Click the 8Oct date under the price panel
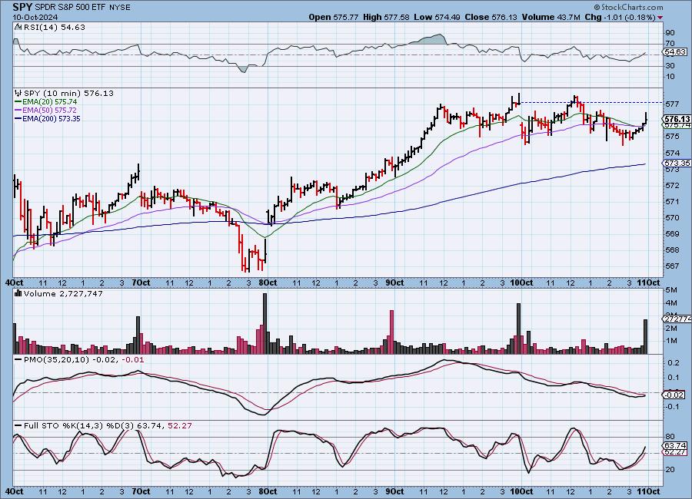This screenshot has height=499, width=692. pos(267,283)
